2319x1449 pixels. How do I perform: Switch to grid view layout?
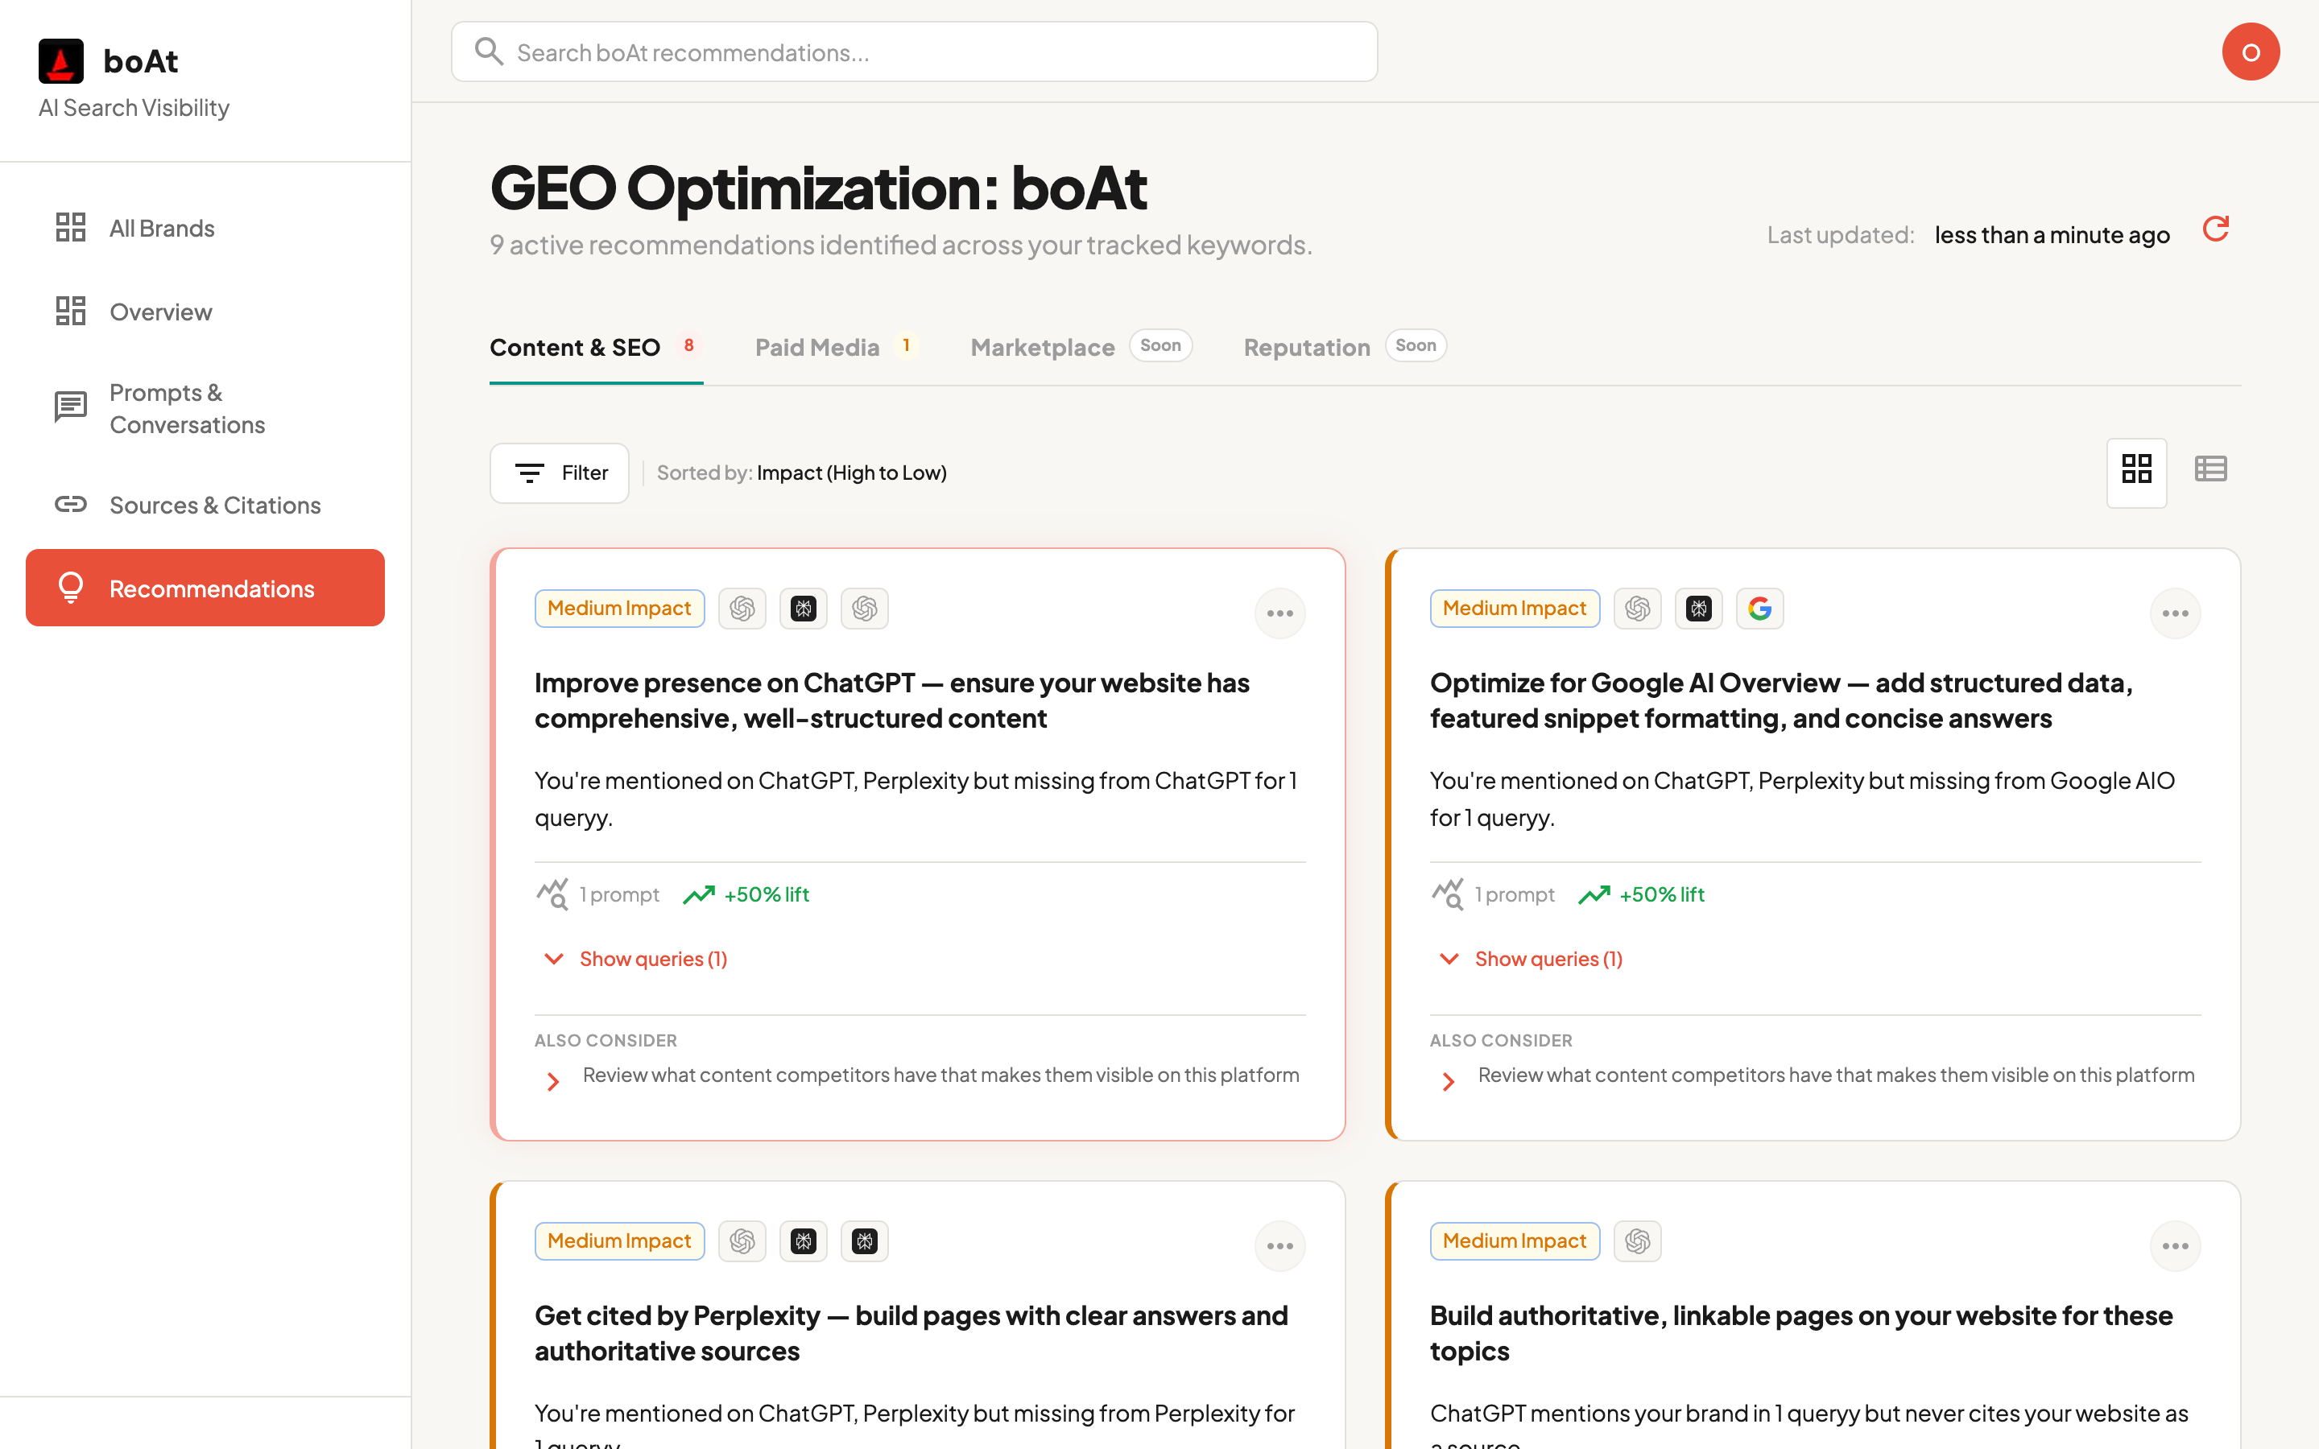(2136, 471)
